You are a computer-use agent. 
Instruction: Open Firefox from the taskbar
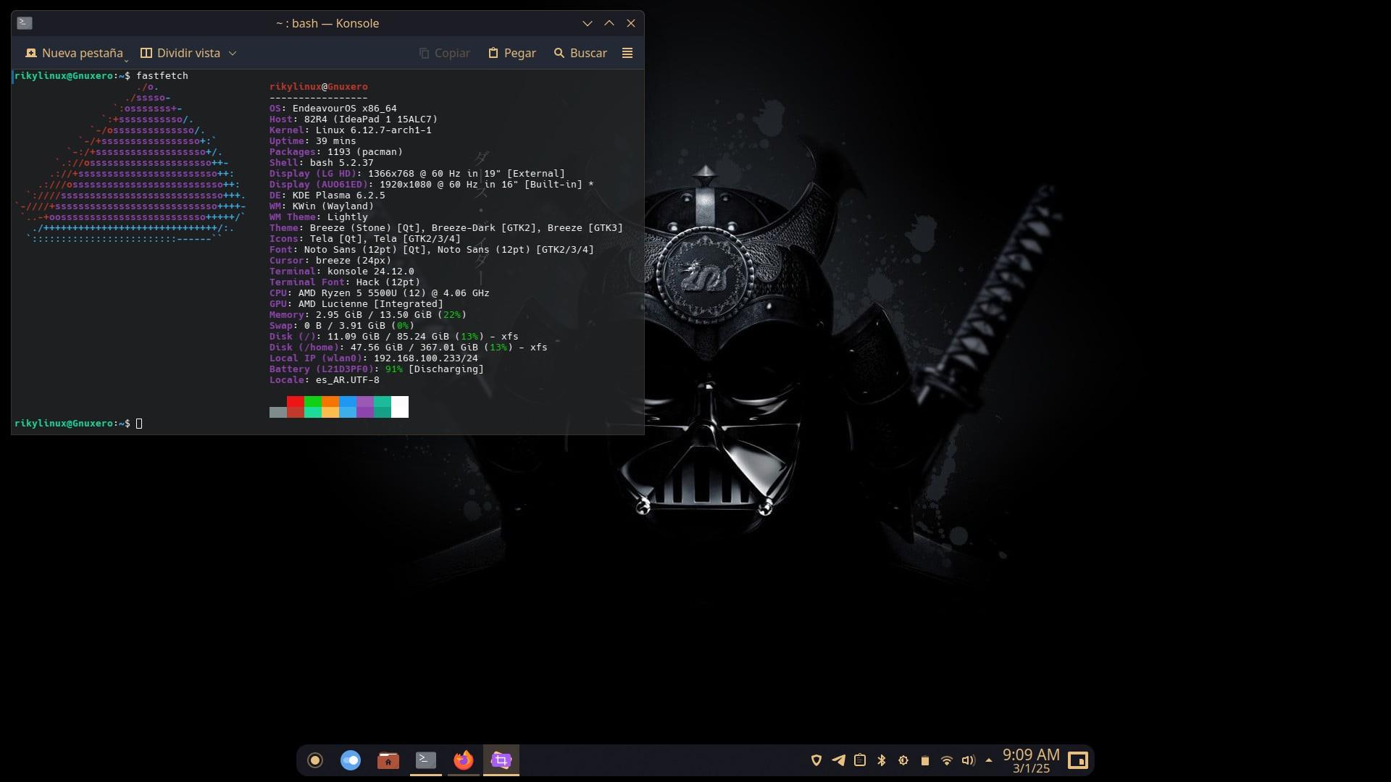(x=464, y=760)
